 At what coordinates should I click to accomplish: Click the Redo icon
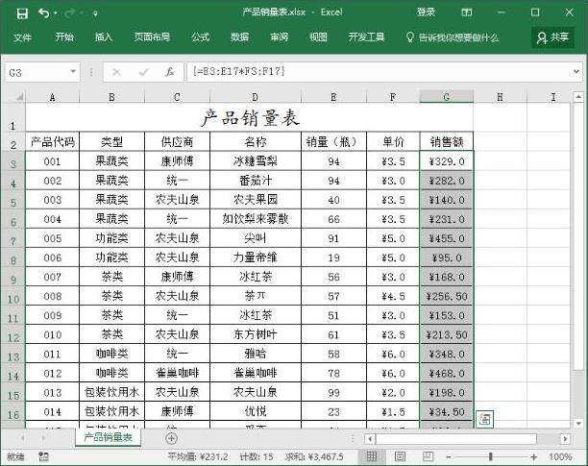(70, 13)
